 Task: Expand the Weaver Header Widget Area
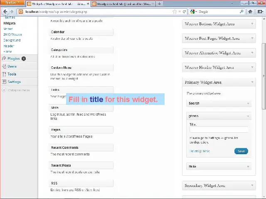point(252,67)
